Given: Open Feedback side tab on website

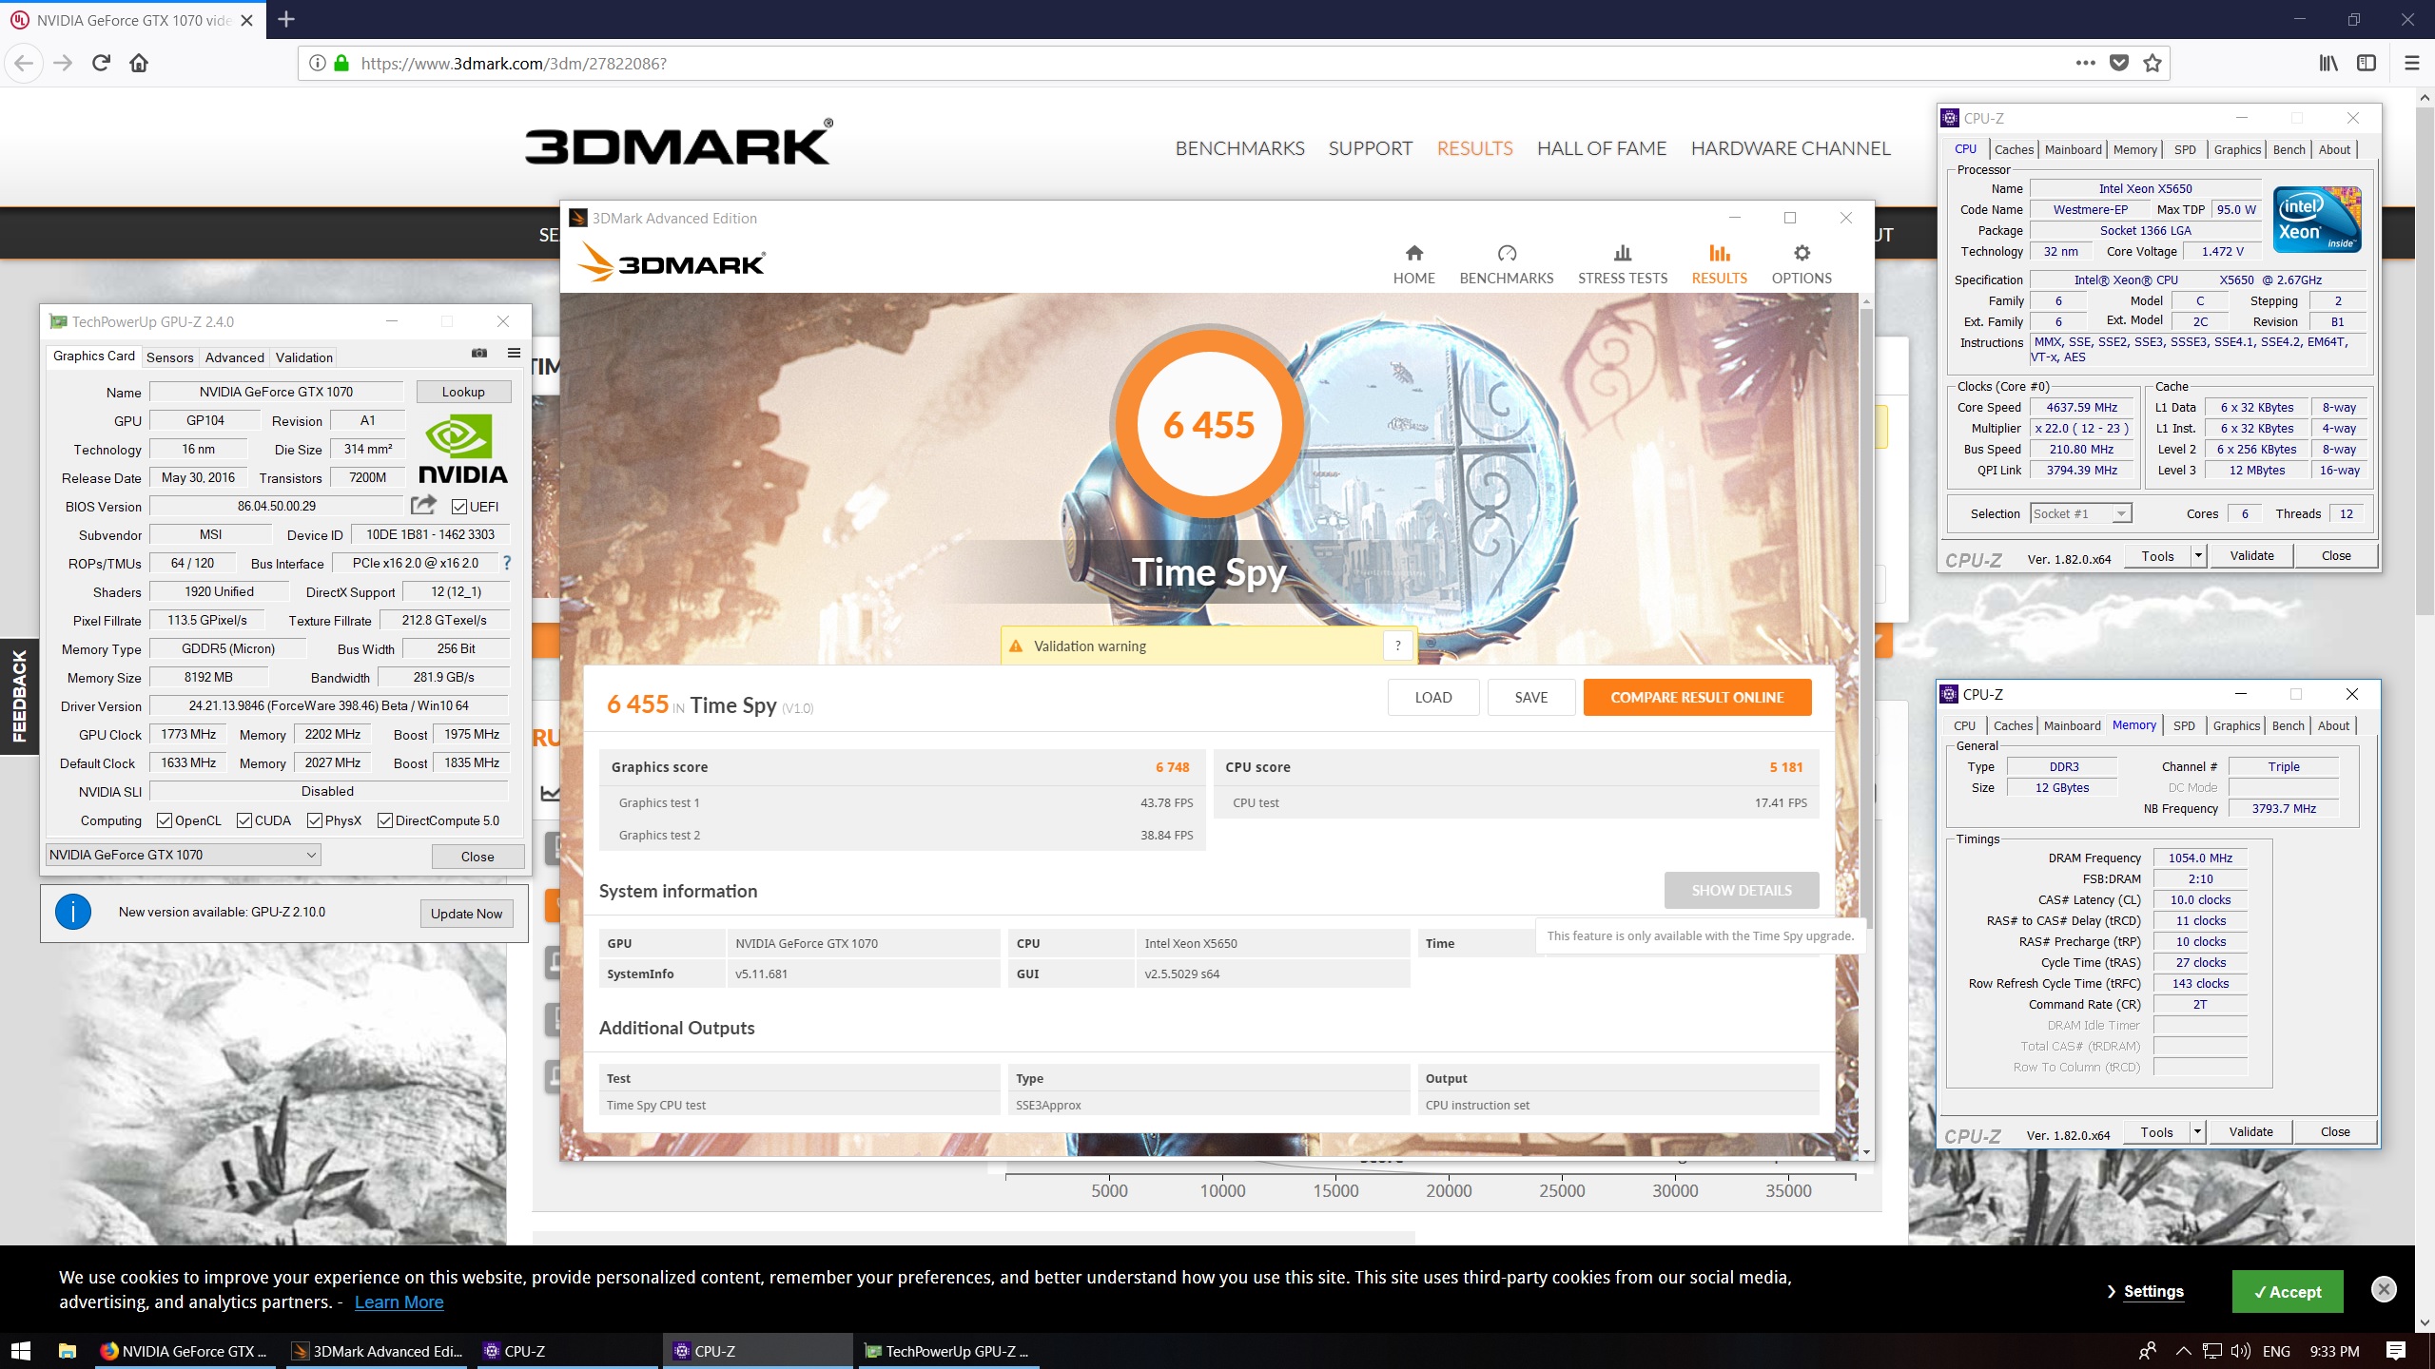Looking at the screenshot, I should pos(19,696).
